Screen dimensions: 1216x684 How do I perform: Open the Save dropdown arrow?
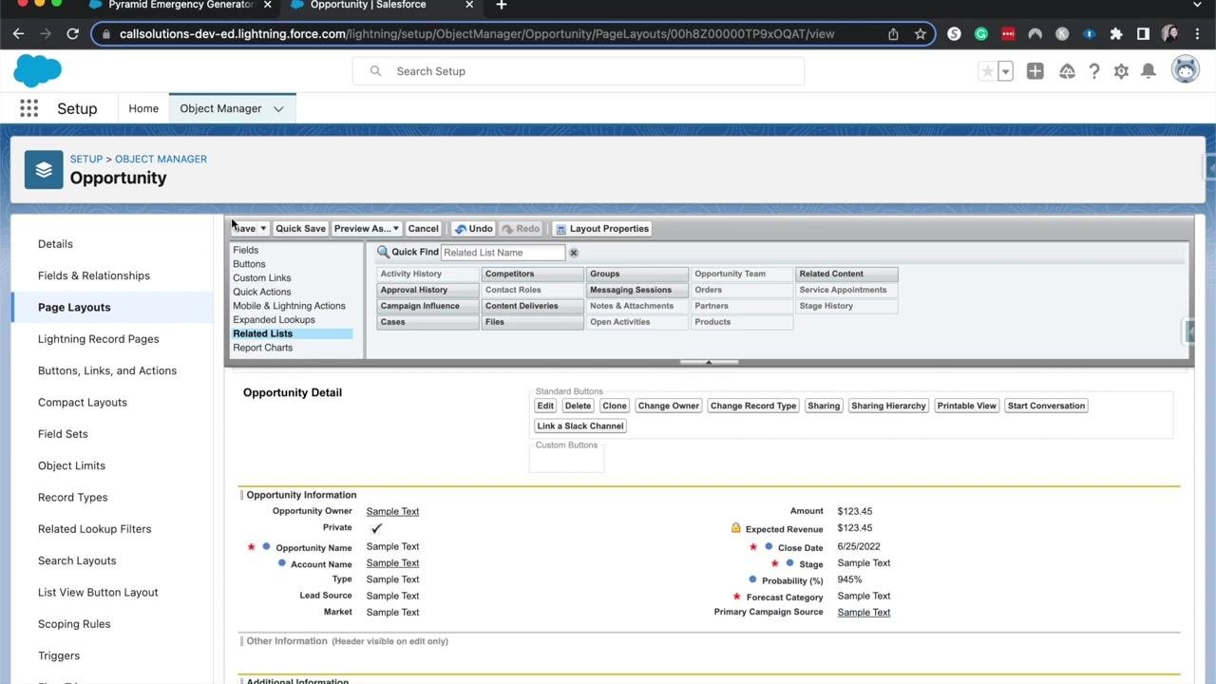click(263, 229)
